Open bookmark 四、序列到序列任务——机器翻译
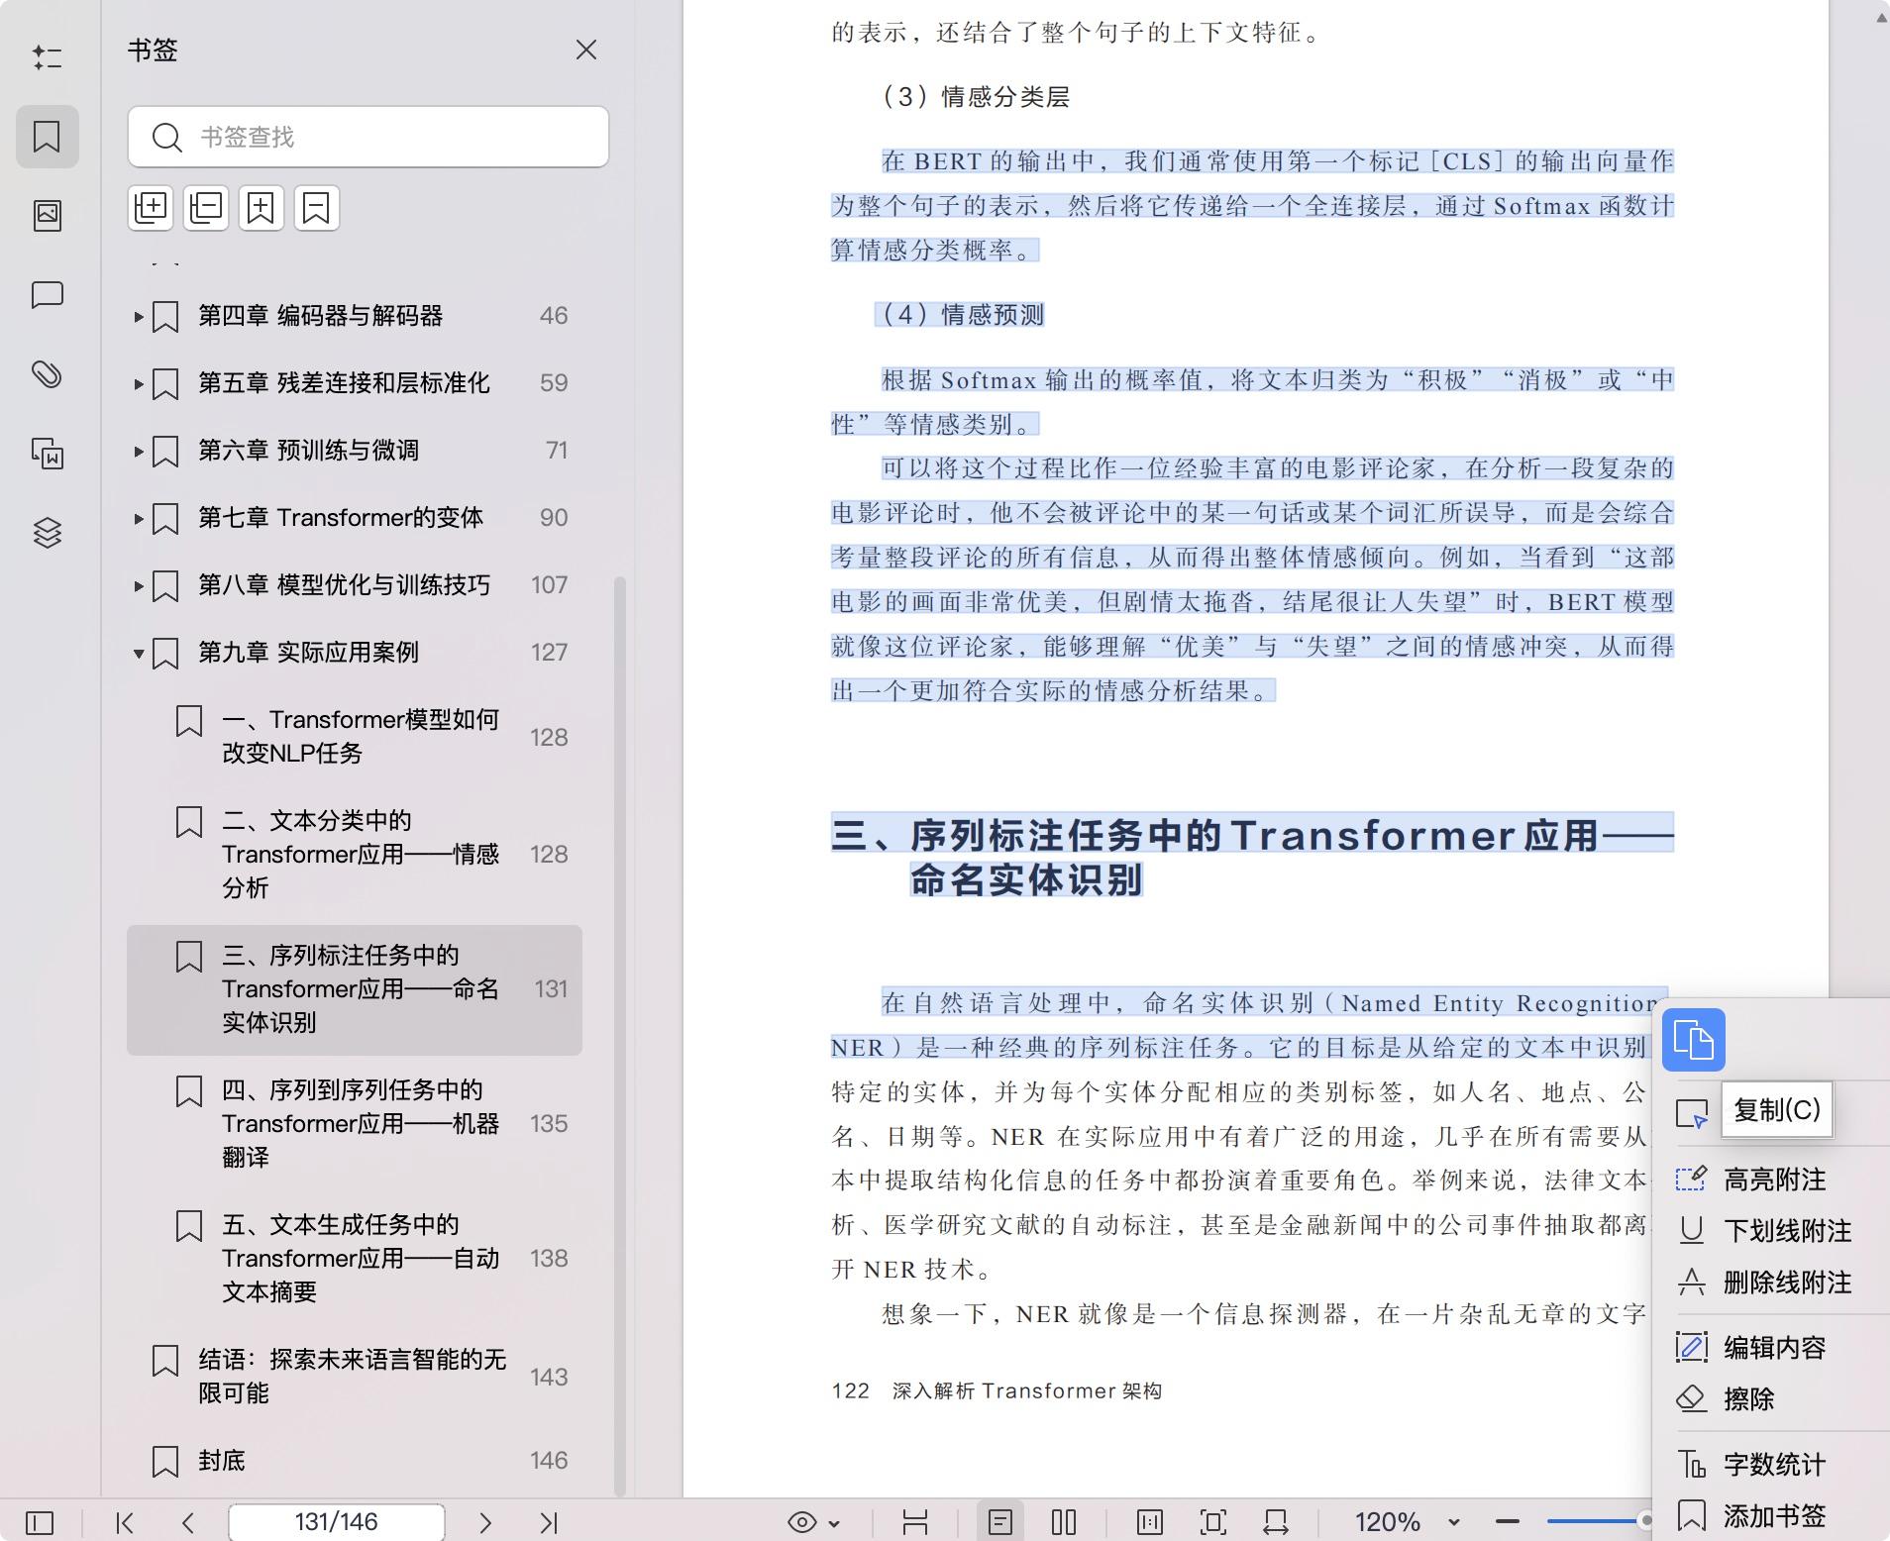 coord(355,1123)
